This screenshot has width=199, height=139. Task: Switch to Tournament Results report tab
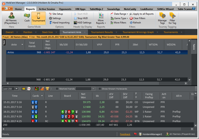click(x=102, y=32)
